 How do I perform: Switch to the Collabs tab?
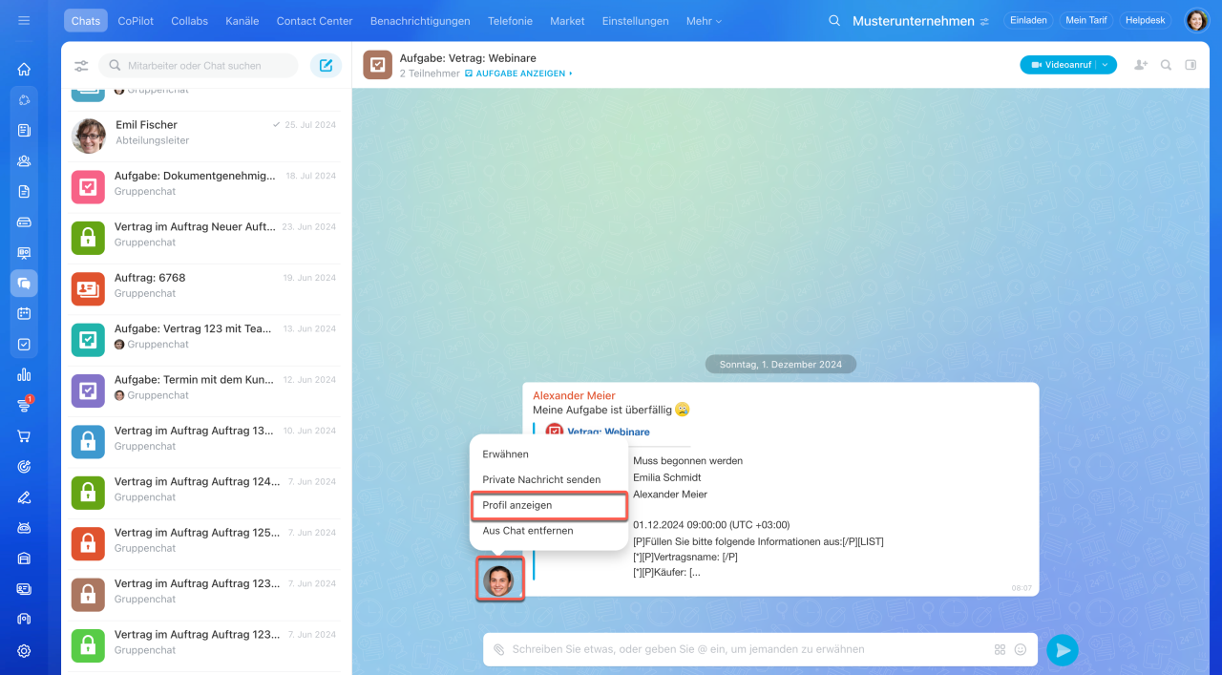tap(189, 21)
